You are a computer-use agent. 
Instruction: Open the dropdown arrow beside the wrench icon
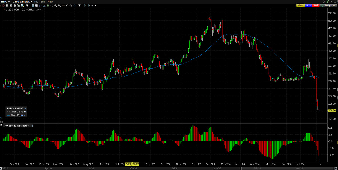coord(95,6)
